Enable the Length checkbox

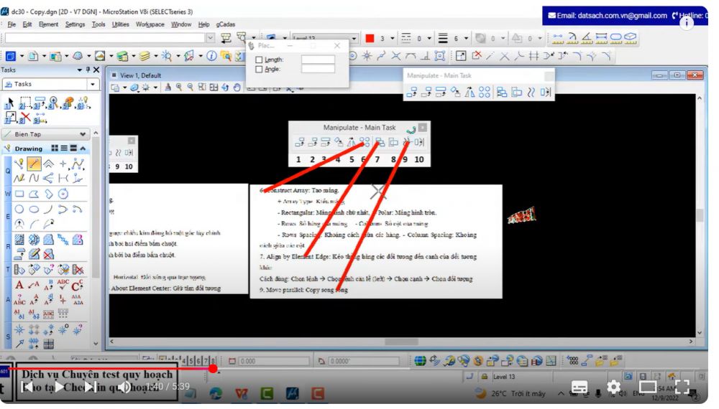pyautogui.click(x=259, y=60)
